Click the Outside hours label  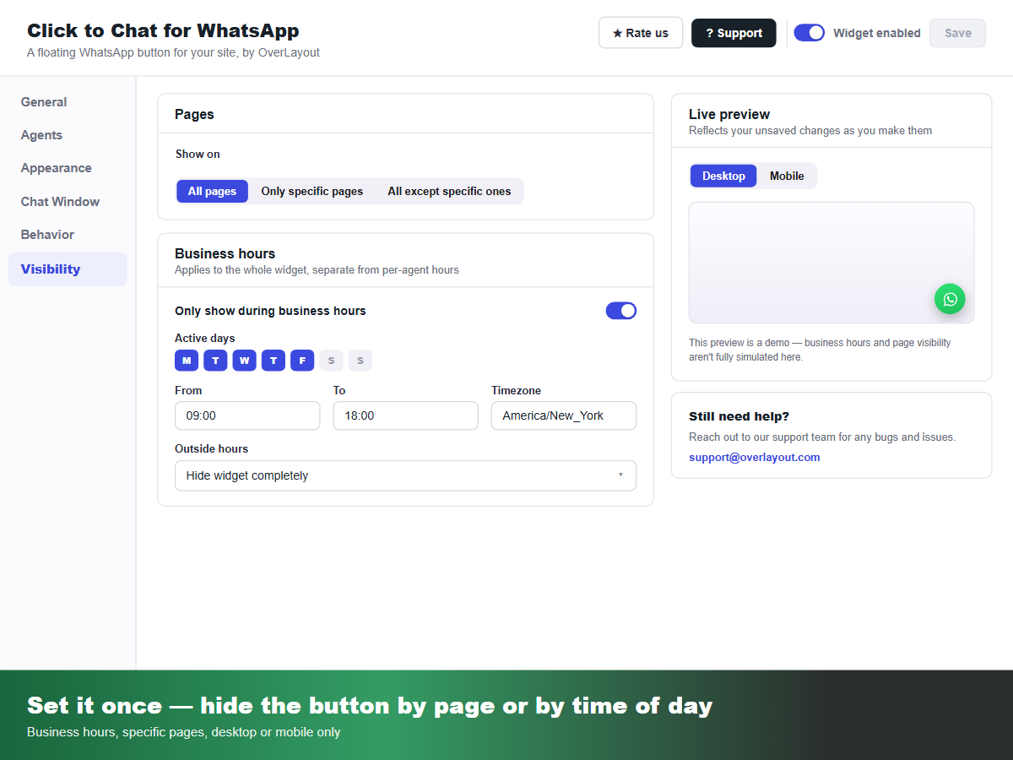click(212, 449)
